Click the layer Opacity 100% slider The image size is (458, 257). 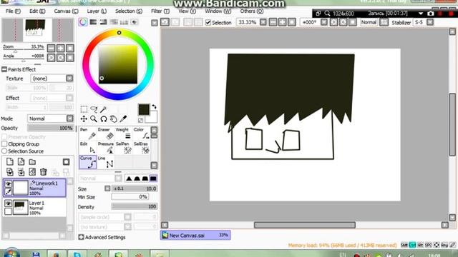50,128
